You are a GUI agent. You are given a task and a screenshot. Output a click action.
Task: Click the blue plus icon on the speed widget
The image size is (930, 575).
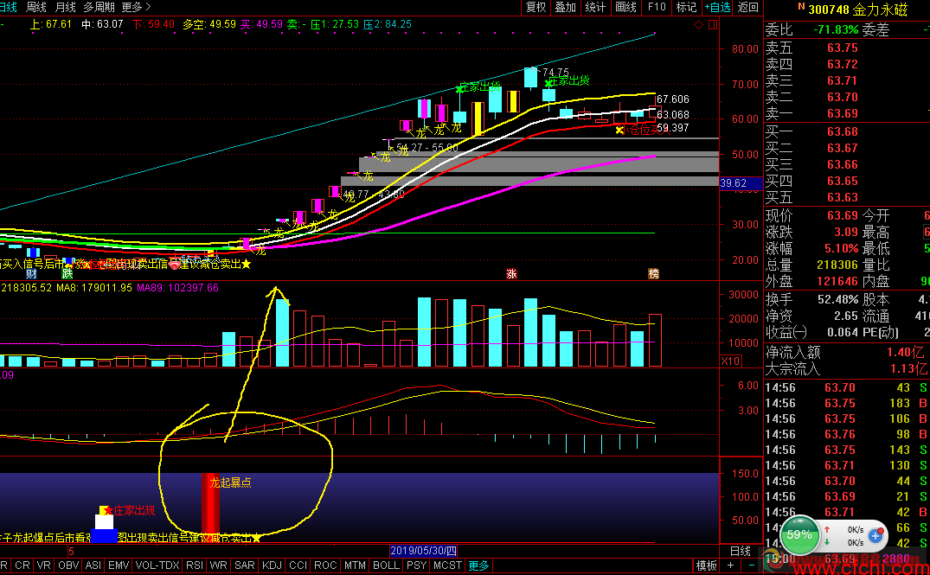click(876, 536)
